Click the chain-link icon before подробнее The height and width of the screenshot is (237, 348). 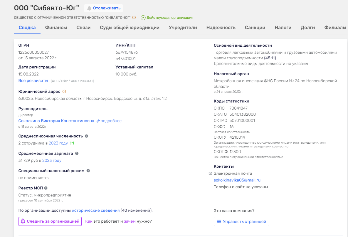click(98, 121)
